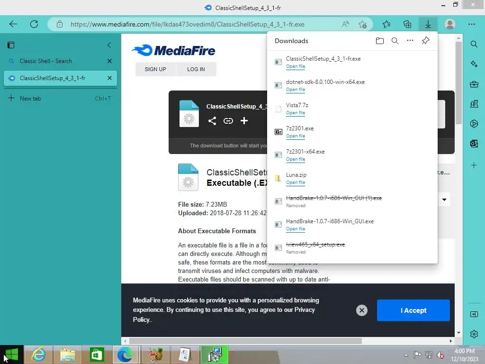Click the plus icon on file card
The image size is (485, 364).
[244, 120]
